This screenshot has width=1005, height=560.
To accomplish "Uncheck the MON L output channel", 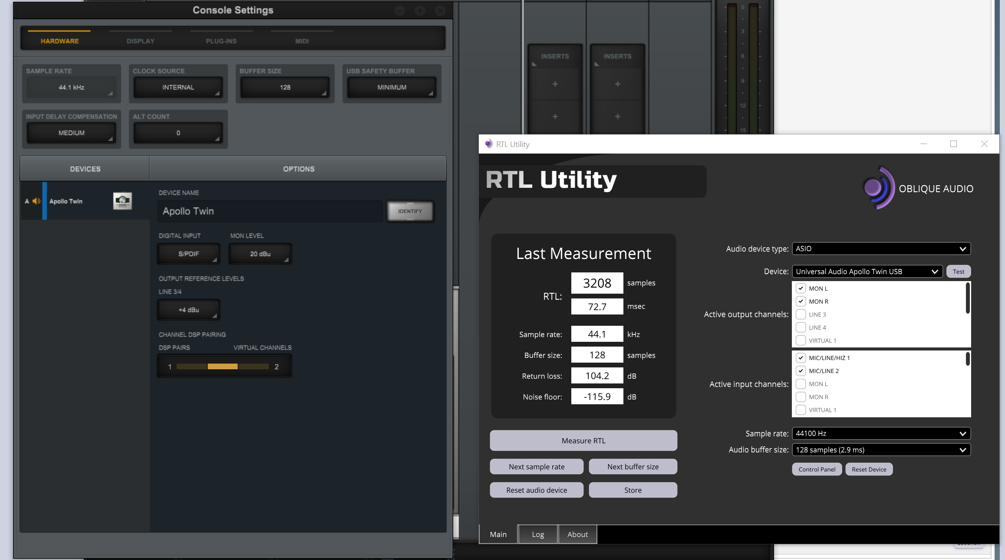I will tap(801, 288).
